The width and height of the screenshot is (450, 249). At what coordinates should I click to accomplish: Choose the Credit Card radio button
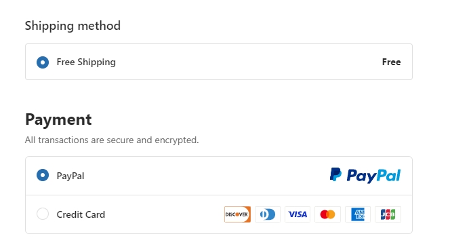[43, 214]
